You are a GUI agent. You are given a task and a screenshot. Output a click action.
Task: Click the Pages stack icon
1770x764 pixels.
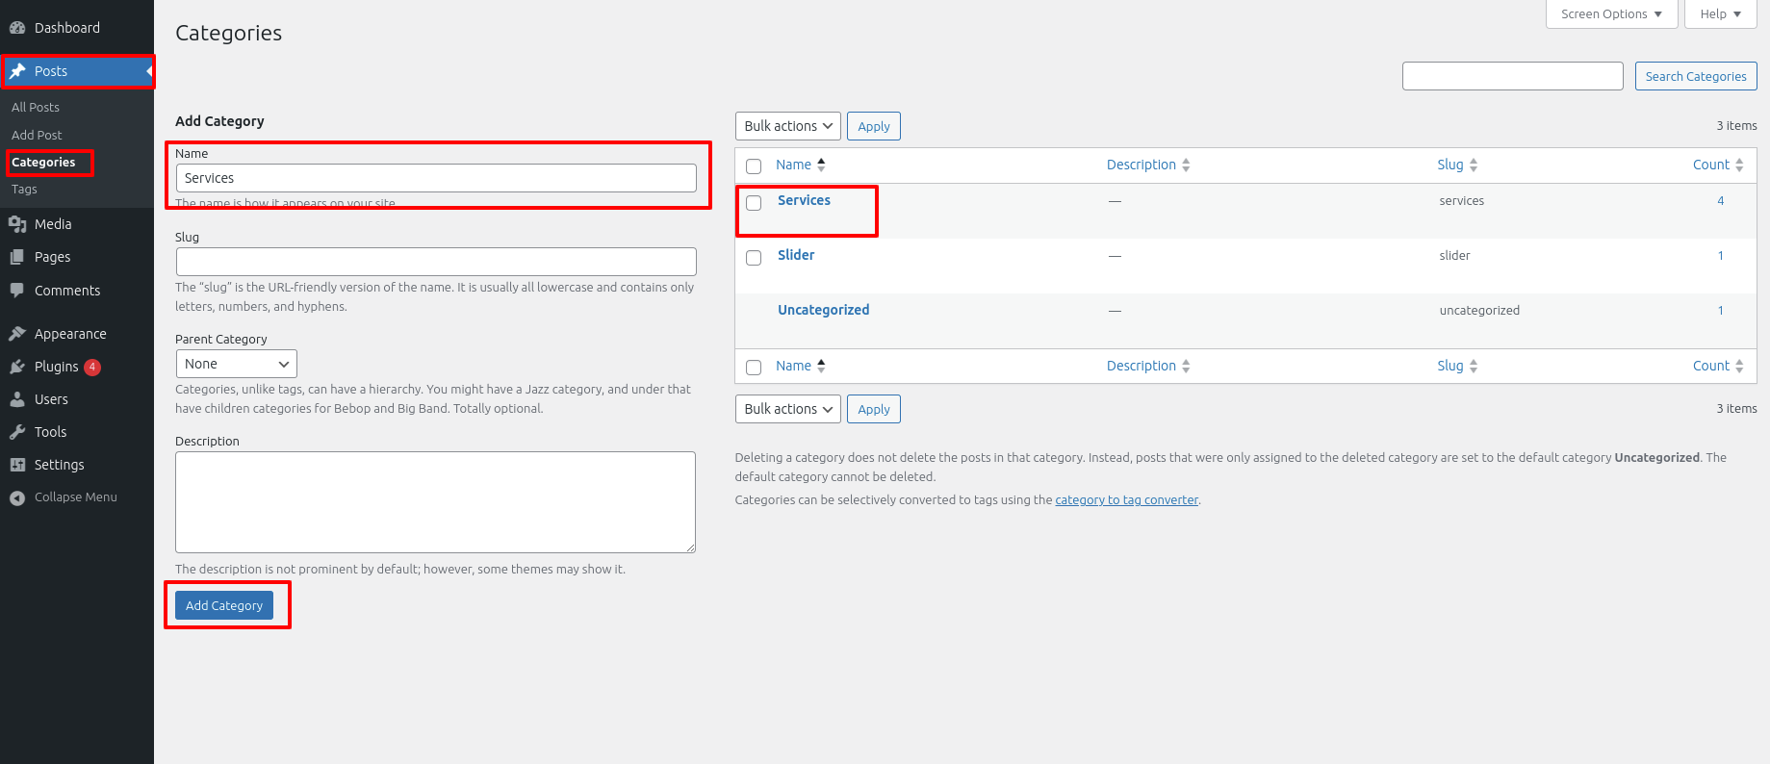pos(17,257)
